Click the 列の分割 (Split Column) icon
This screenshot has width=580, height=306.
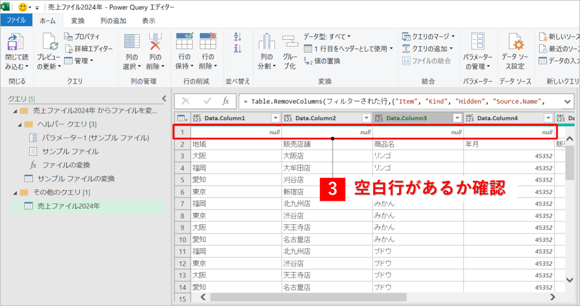[267, 41]
